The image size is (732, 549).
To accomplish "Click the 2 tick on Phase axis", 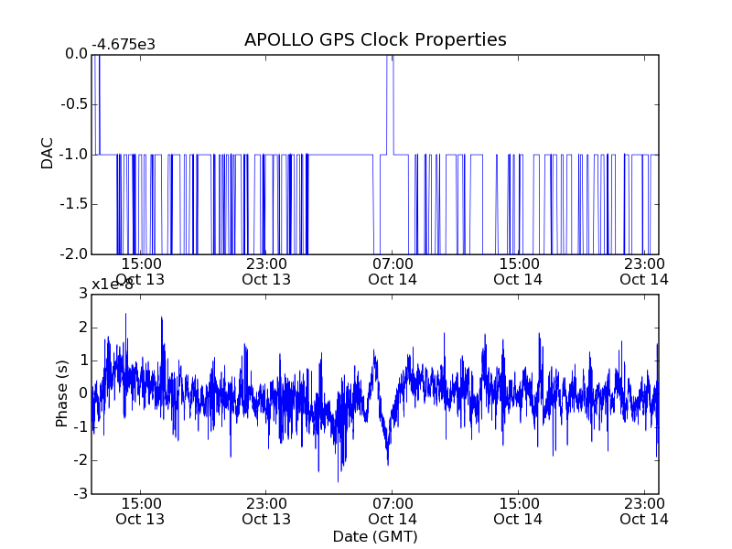I will point(83,328).
